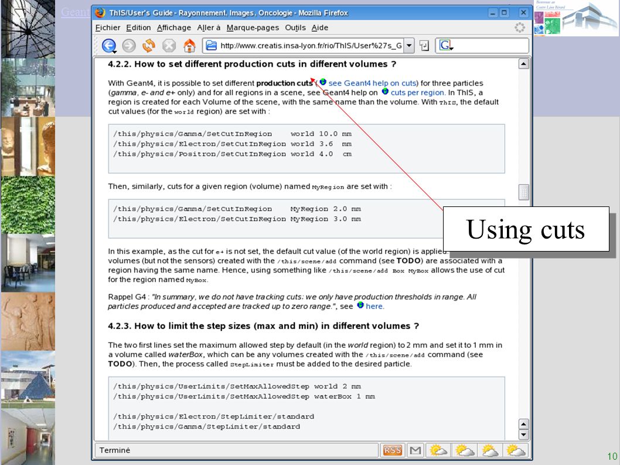This screenshot has width=620, height=465.
Task: Click the Go button beside the URL bar
Action: pyautogui.click(x=424, y=46)
